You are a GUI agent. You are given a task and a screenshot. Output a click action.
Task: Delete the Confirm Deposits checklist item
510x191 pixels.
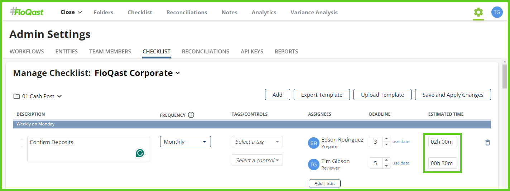(487, 142)
